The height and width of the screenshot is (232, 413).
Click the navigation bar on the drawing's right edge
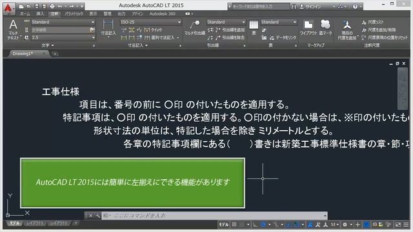click(403, 89)
